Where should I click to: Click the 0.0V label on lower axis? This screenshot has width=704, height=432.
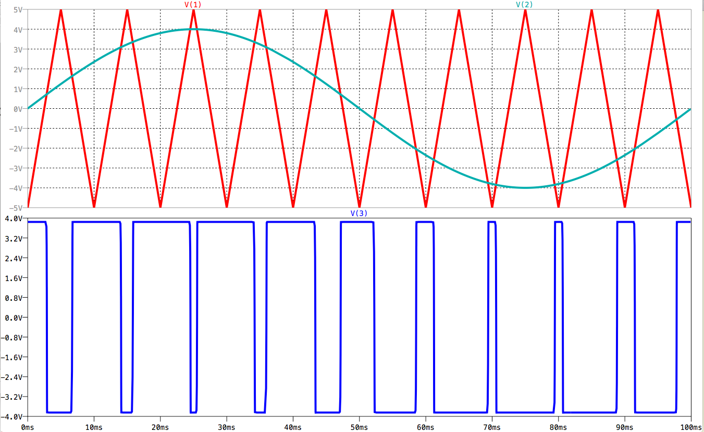click(15, 317)
